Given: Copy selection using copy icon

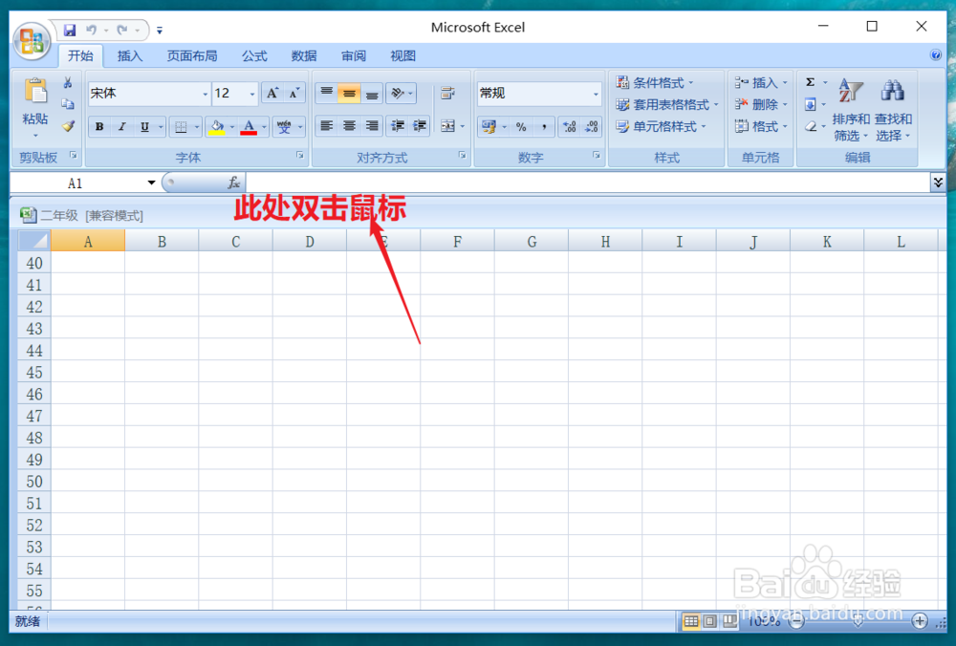Looking at the screenshot, I should pyautogui.click(x=68, y=104).
